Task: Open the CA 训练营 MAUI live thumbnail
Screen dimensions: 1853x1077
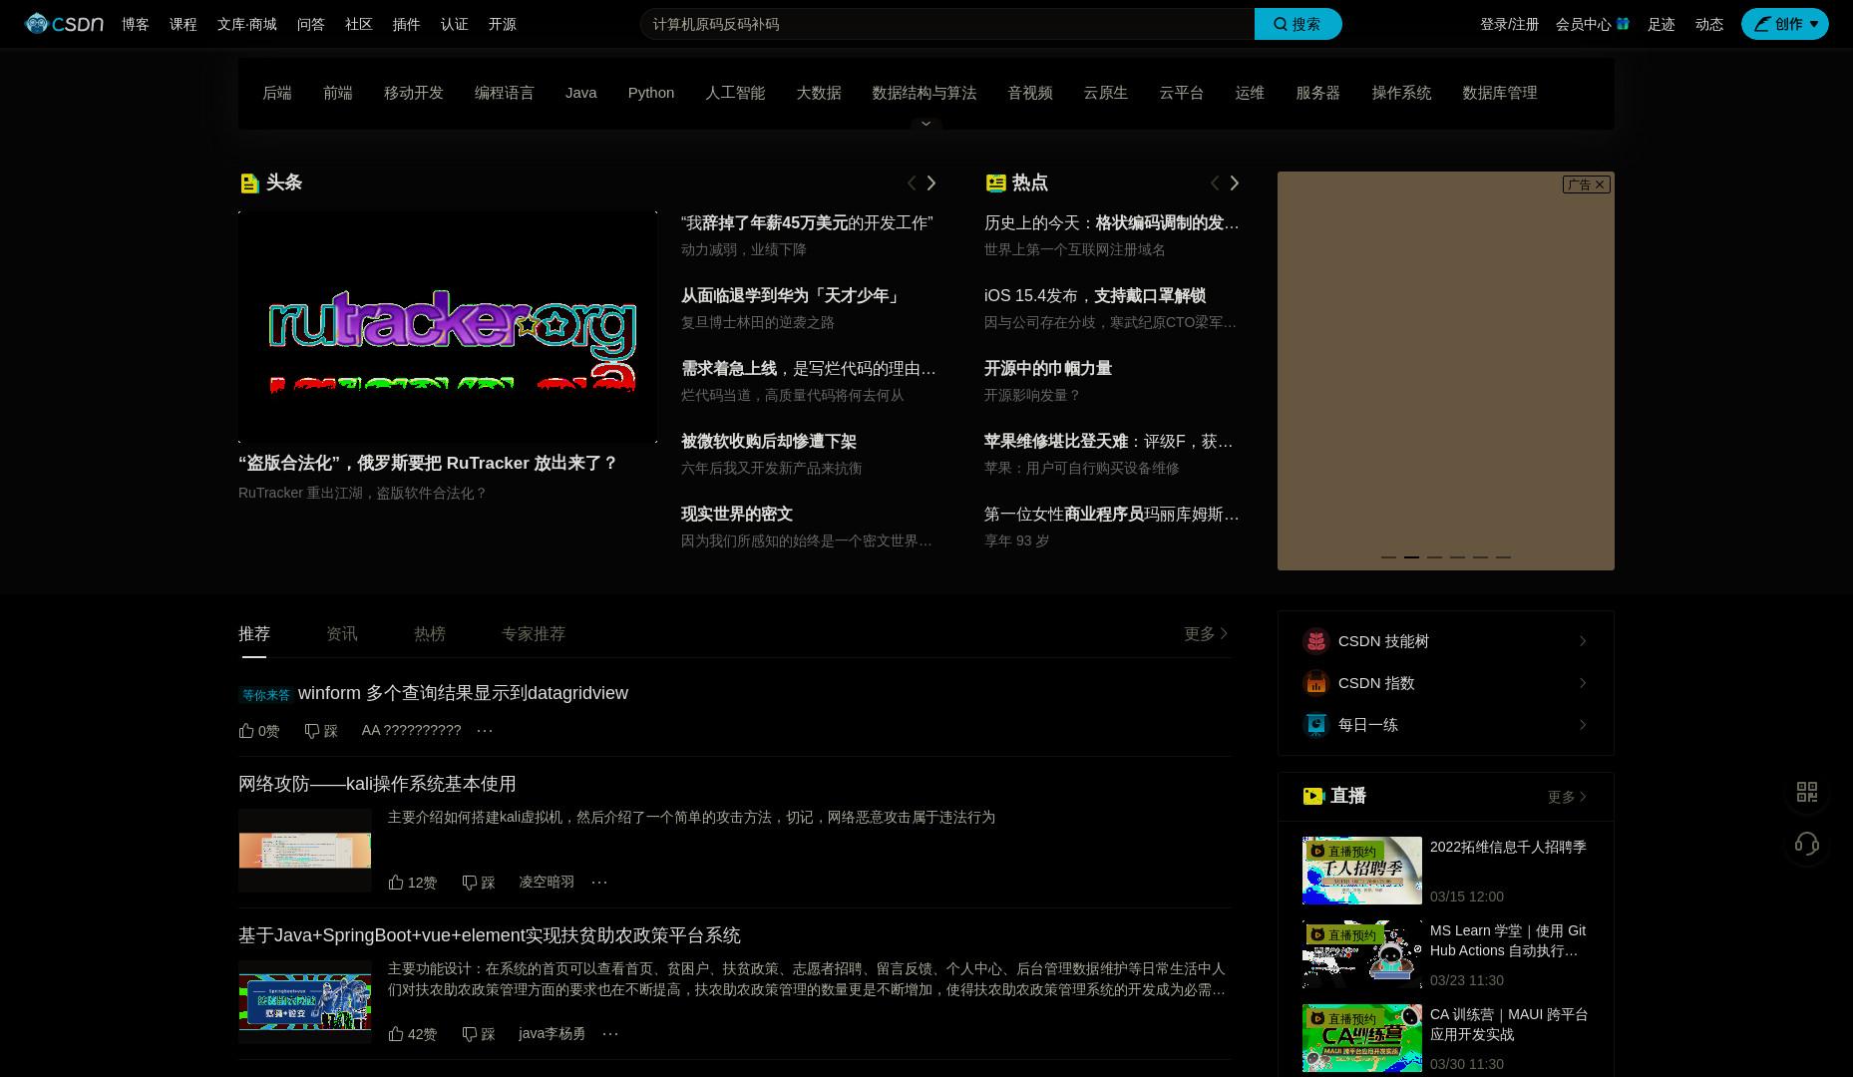Action: [1362, 1038]
